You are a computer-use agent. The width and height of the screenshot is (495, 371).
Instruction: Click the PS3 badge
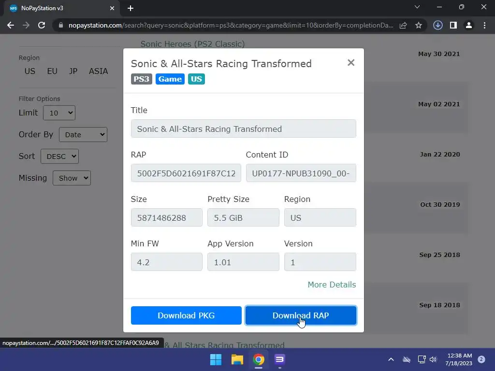(142, 79)
